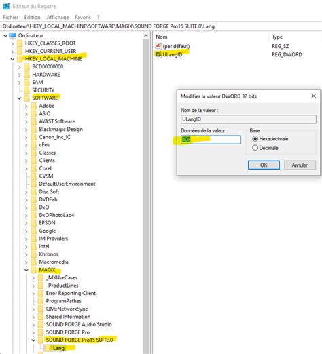
Task: Expand SOUND FORGE Audio Studio arrow
Action: [33, 325]
